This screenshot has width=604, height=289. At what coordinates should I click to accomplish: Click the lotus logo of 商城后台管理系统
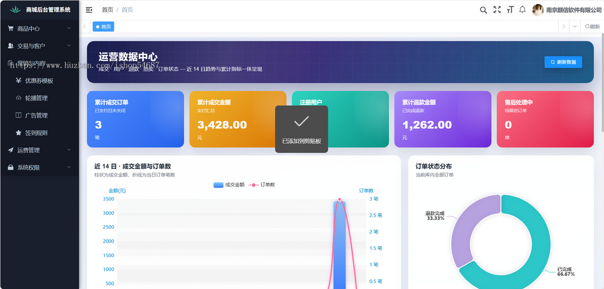(x=16, y=10)
